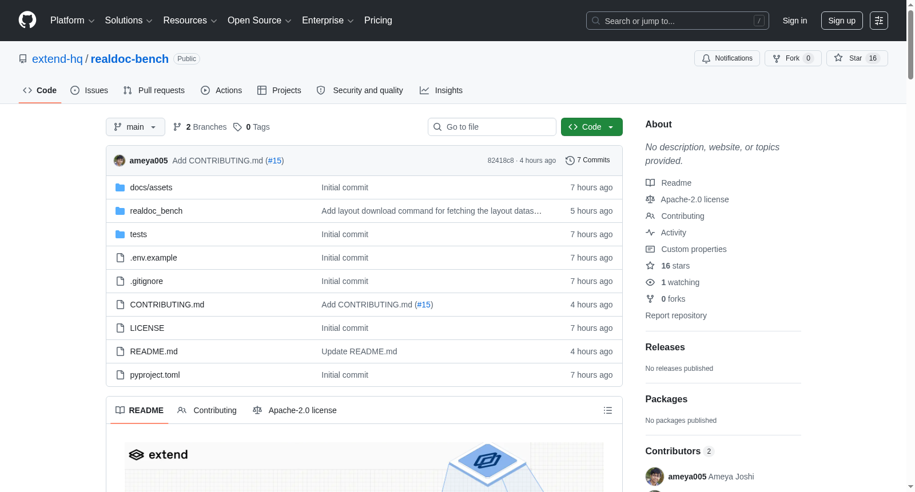Star the realdoc-bench repository
This screenshot has width=915, height=492.
tap(857, 58)
